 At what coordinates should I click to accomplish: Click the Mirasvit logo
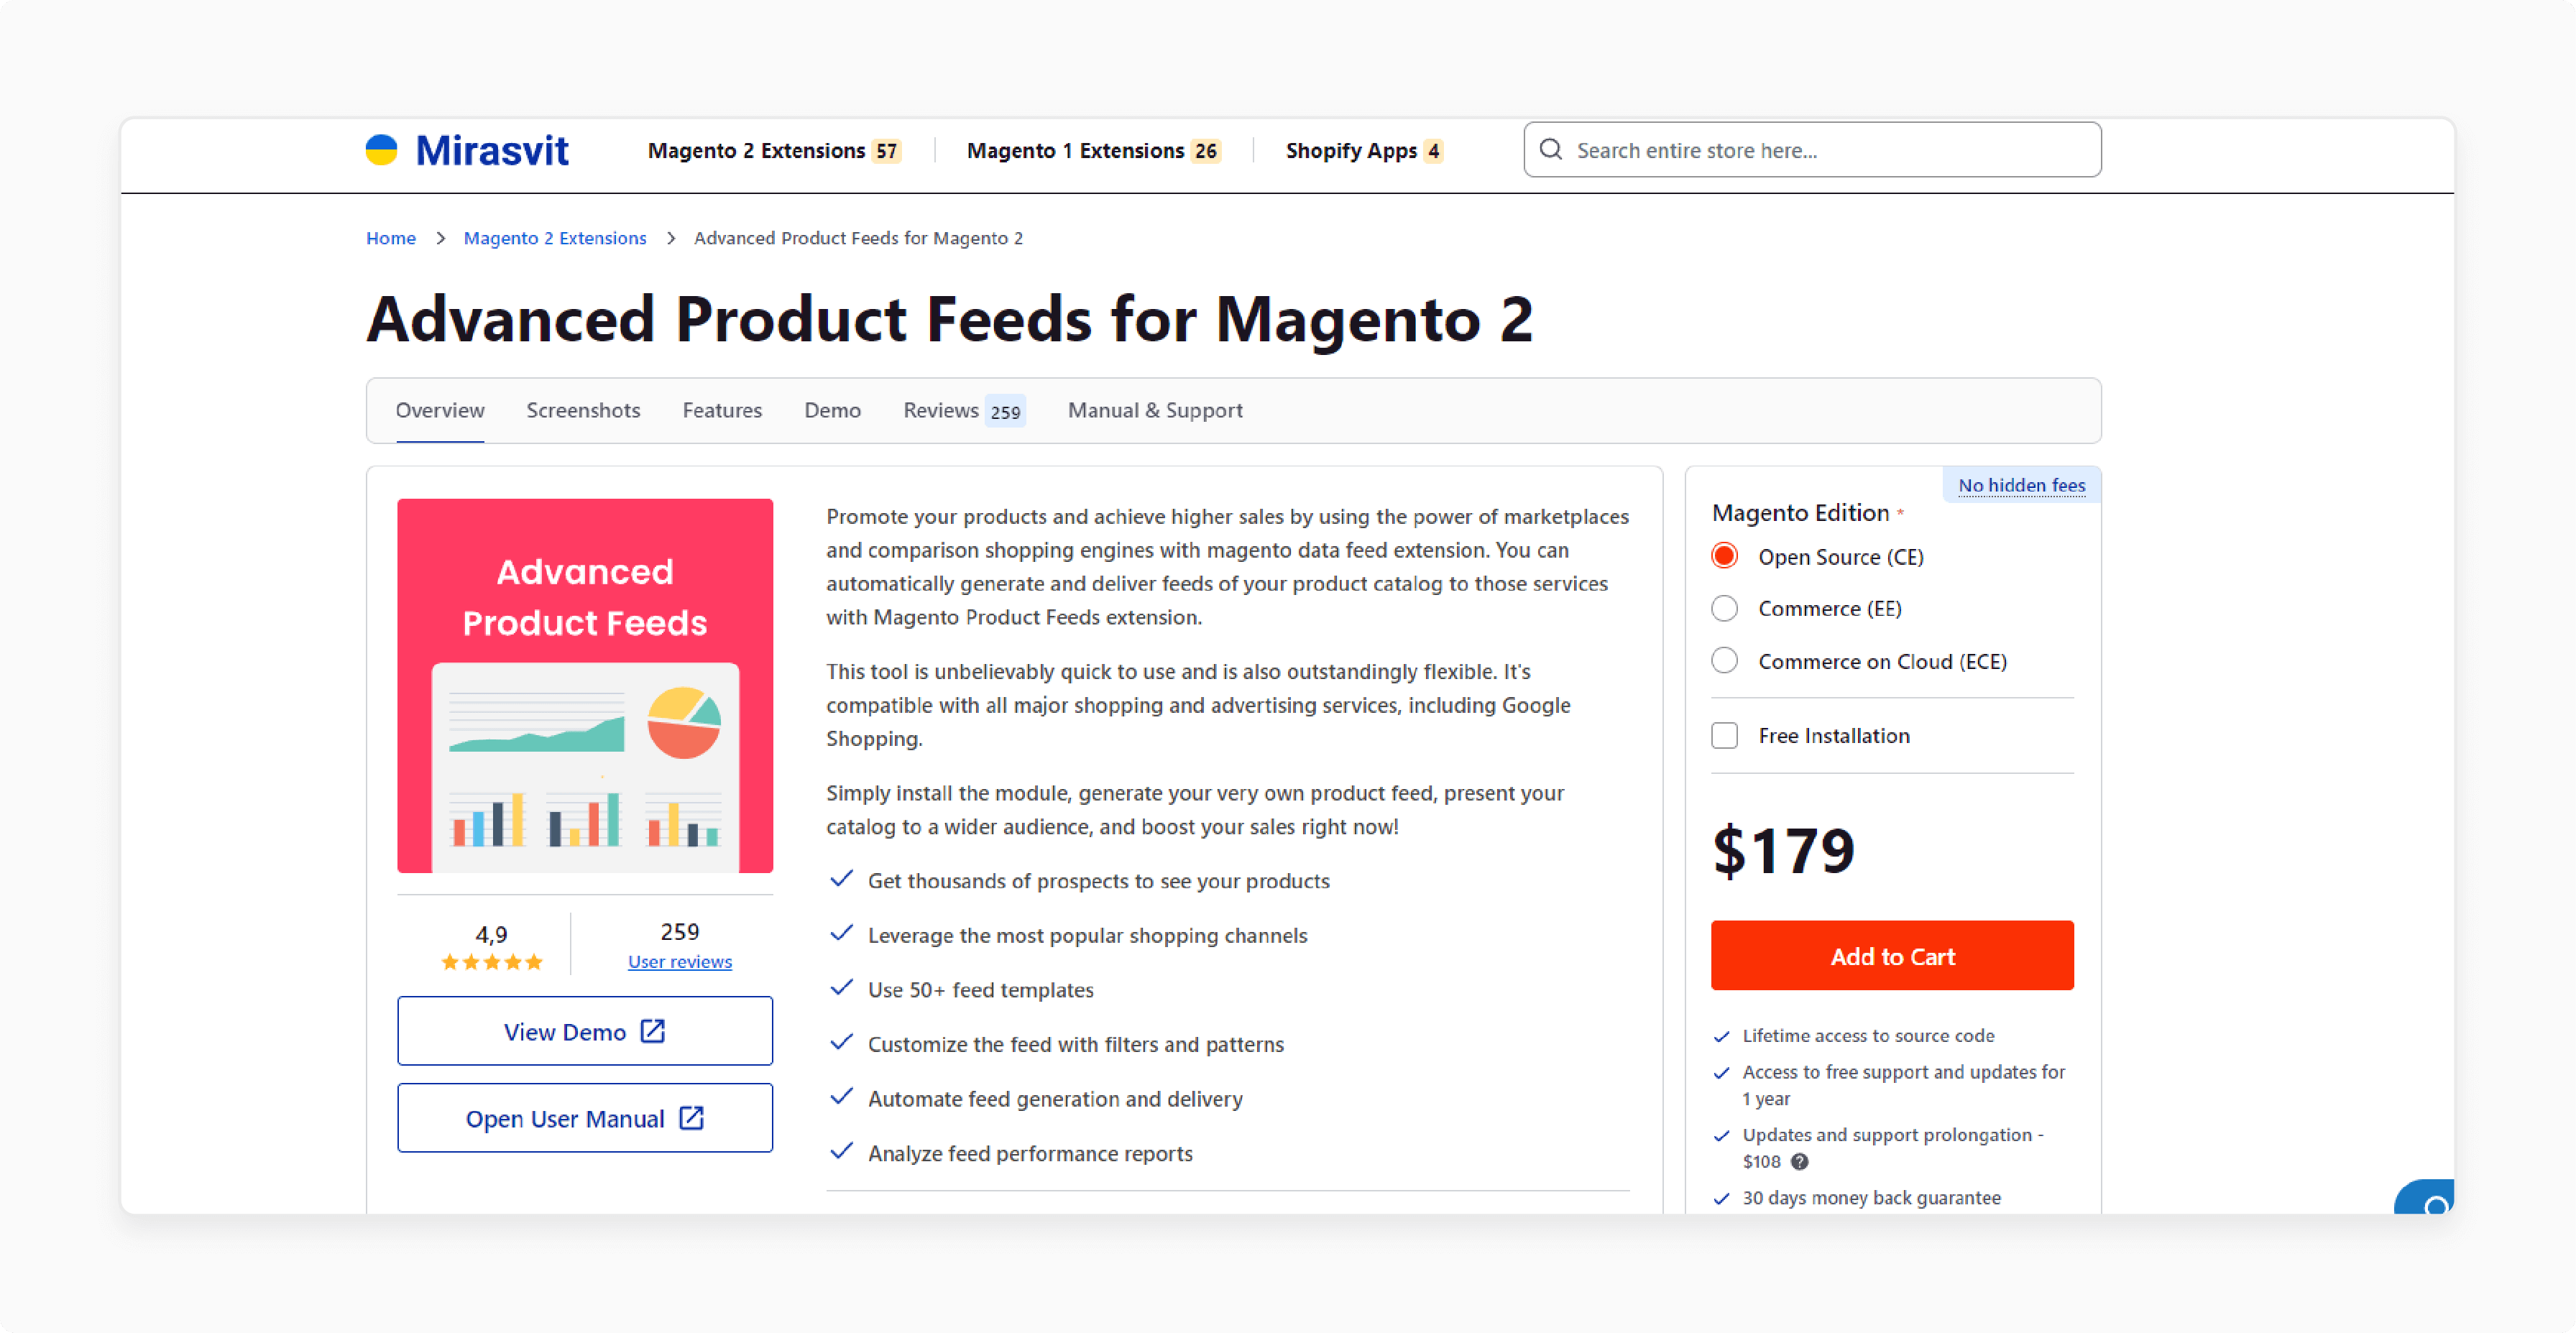[x=466, y=150]
